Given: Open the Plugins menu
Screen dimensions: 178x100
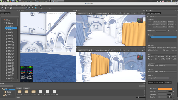Looking at the screenshot, I should 36,5.
